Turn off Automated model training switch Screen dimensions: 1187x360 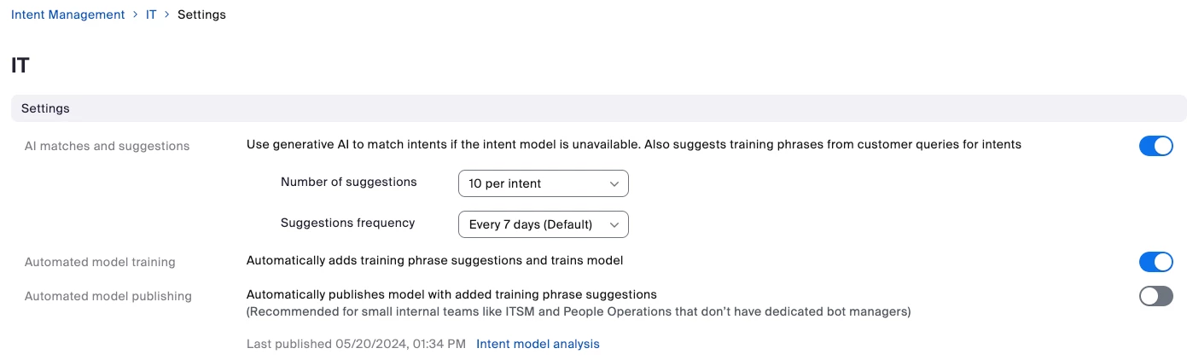point(1155,262)
